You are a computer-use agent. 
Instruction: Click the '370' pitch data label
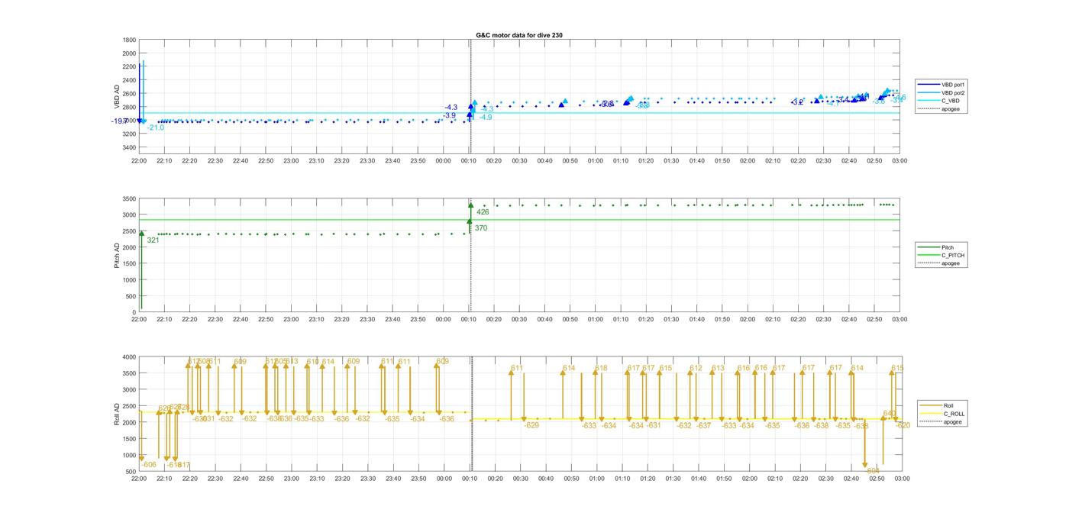481,228
